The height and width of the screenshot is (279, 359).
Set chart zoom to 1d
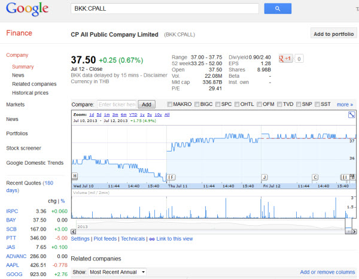pyautogui.click(x=92, y=114)
